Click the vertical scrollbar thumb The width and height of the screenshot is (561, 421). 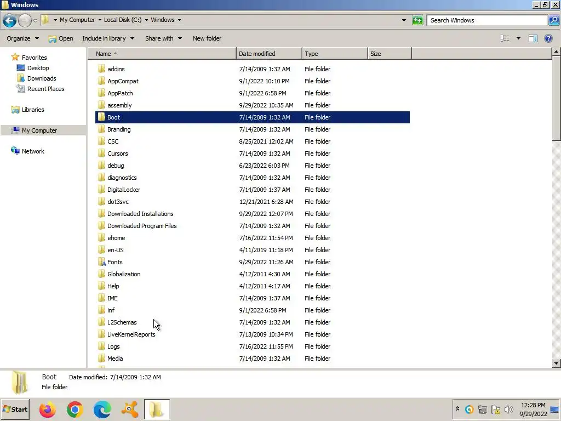[556, 99]
